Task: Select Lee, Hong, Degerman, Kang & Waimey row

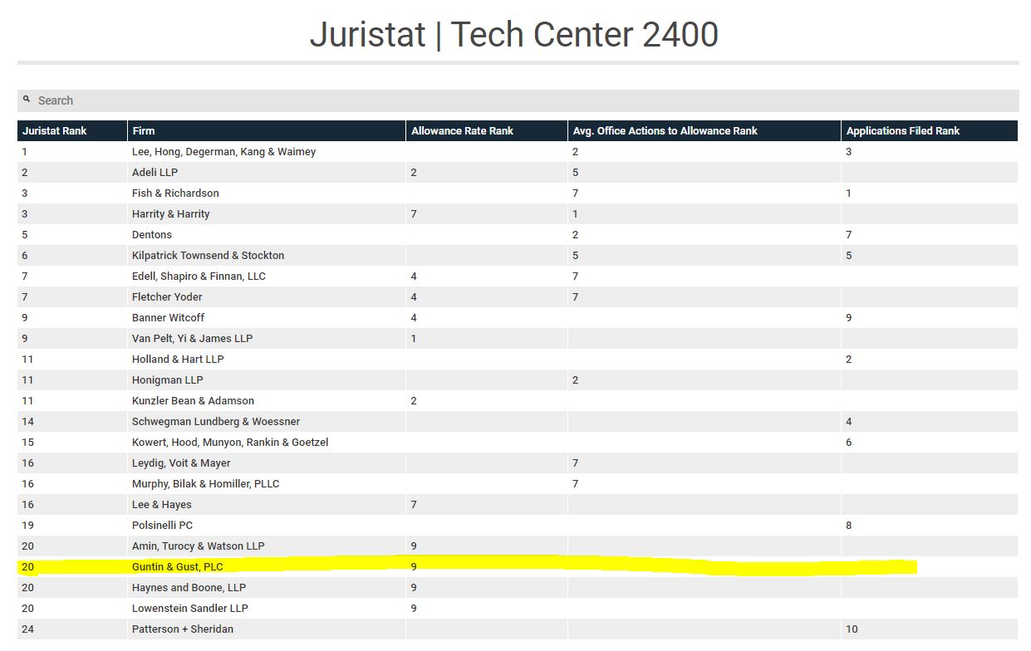Action: click(518, 152)
